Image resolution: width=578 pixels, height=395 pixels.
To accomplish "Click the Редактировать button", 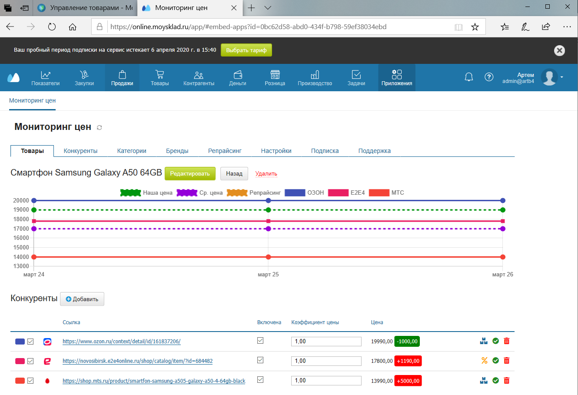I will click(x=190, y=173).
